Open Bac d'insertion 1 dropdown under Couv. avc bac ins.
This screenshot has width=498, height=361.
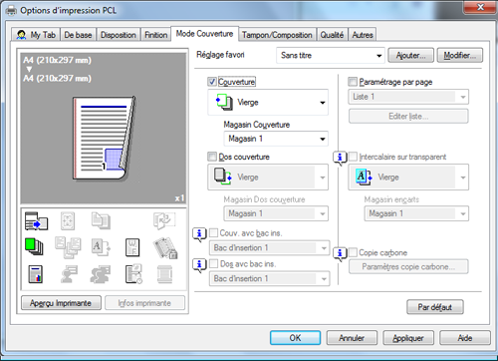point(270,248)
